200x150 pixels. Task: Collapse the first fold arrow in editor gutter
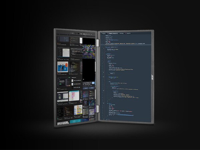(103, 48)
